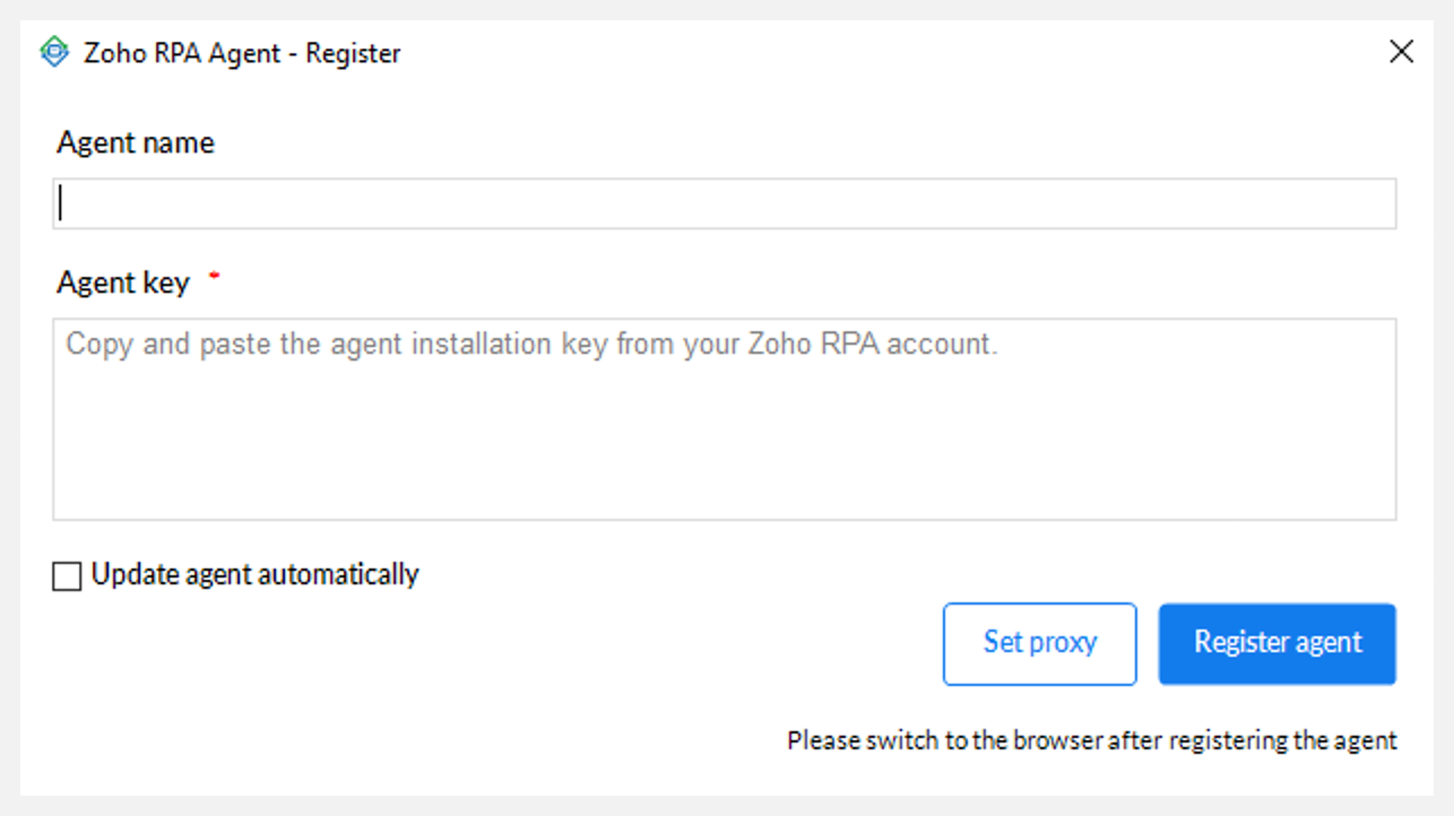Click 'Zoho RPA account' in the placeholder
This screenshot has width=1454, height=816.
coord(873,344)
